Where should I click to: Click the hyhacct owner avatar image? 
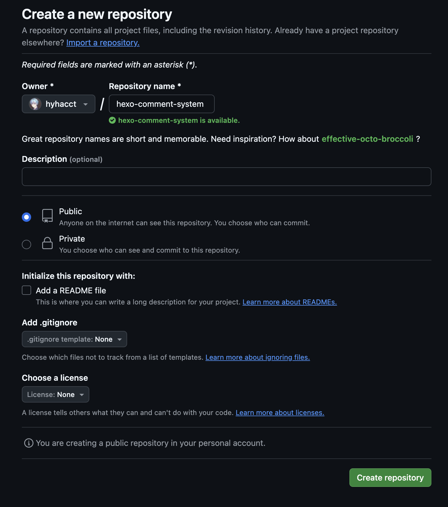tap(35, 104)
